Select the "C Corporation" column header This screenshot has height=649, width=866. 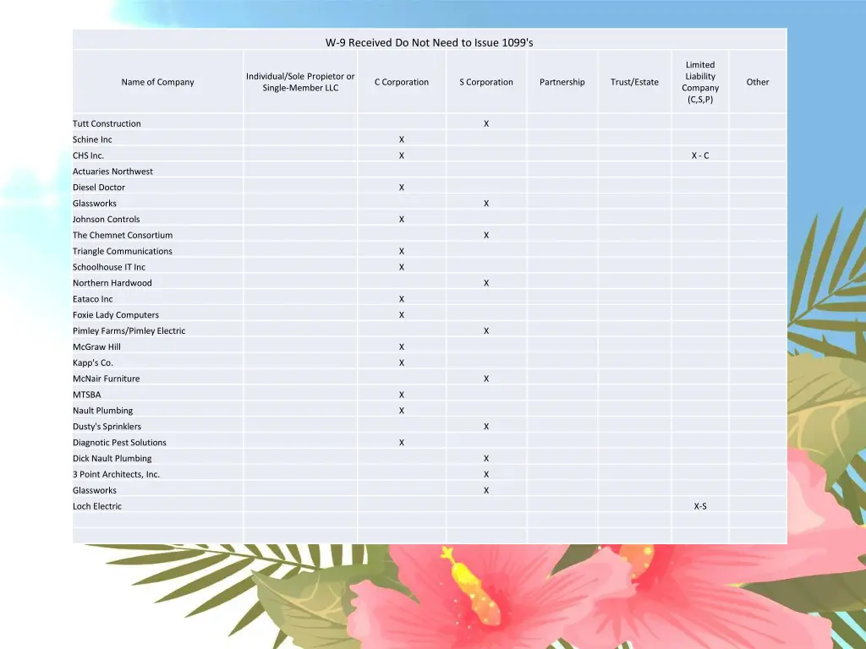point(402,82)
